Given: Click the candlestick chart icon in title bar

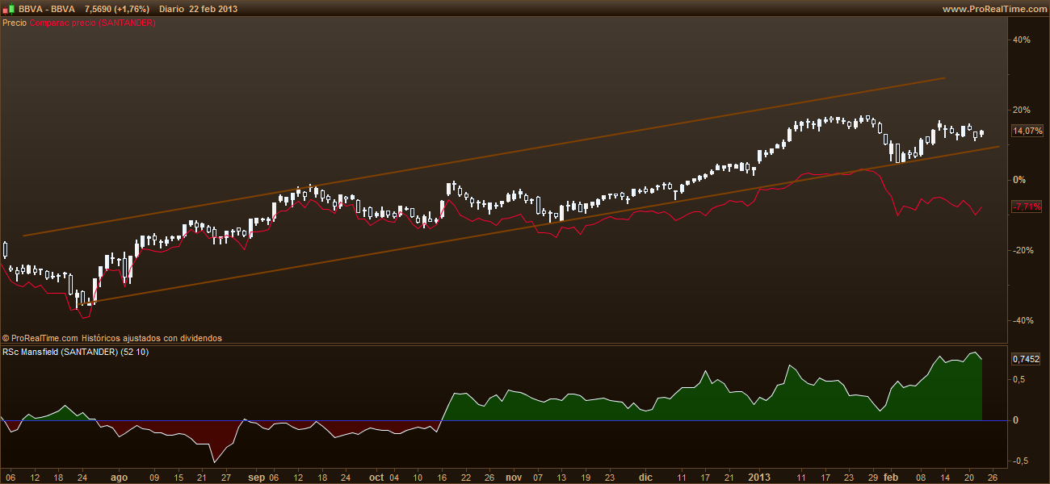Looking at the screenshot, I should tap(8, 9).
